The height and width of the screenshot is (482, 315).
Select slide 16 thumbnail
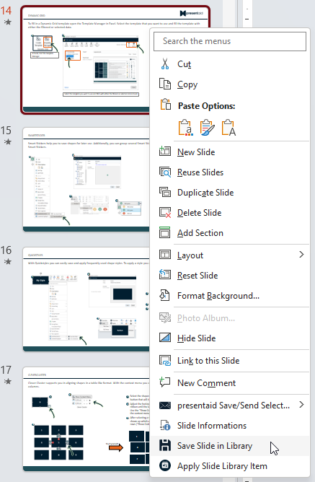(x=86, y=299)
